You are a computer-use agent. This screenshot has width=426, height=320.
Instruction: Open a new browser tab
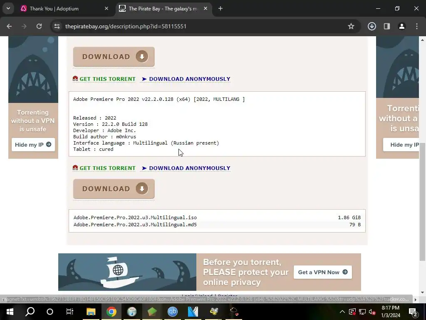click(220, 9)
